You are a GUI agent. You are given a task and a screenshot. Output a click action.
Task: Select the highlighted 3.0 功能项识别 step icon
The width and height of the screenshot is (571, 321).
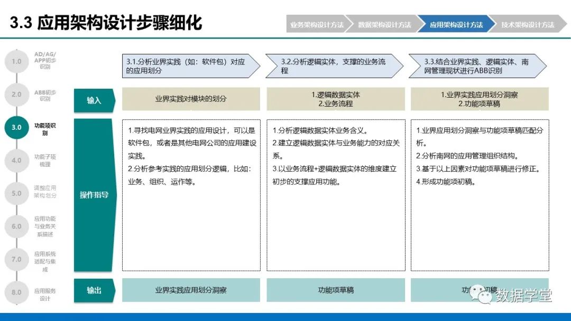pos(17,127)
